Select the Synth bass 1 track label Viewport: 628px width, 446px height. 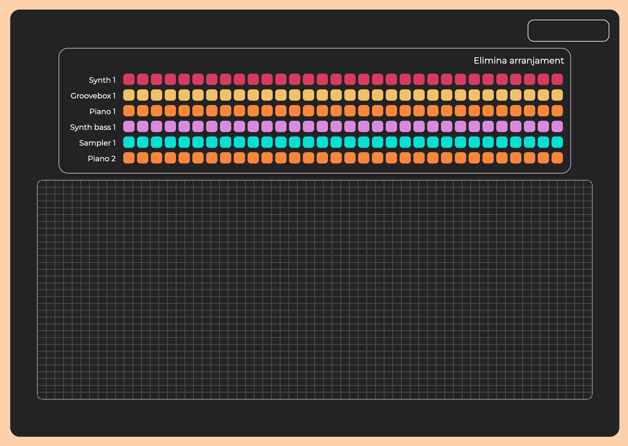click(x=92, y=127)
